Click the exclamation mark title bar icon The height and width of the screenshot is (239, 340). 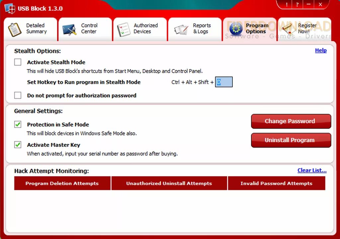point(287,5)
